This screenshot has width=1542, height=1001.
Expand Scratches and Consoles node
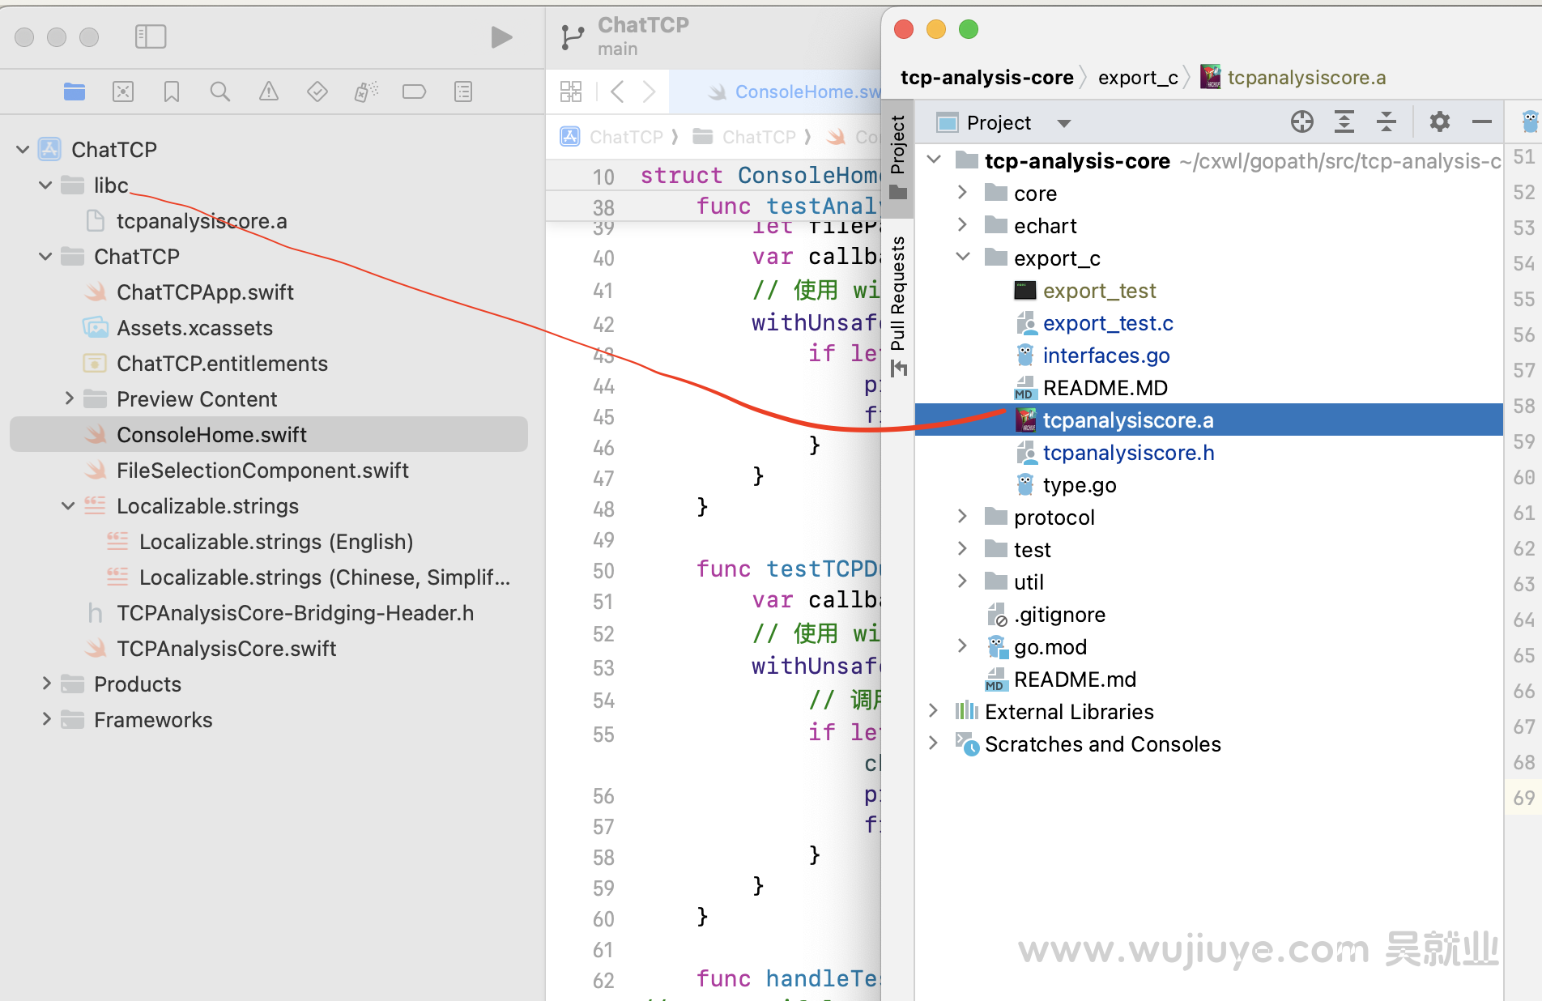coord(933,743)
